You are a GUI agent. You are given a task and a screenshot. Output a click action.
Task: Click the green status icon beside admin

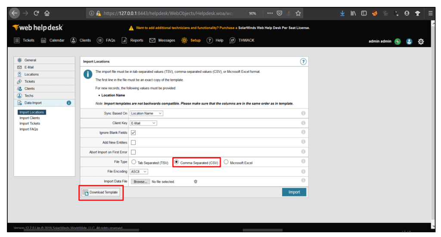click(398, 42)
